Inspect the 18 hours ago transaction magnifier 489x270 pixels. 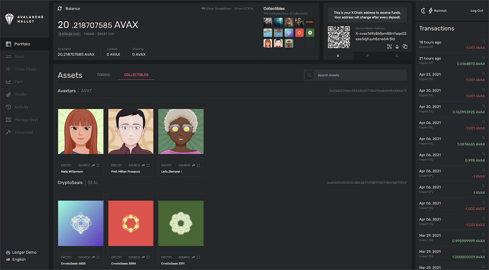tap(483, 41)
